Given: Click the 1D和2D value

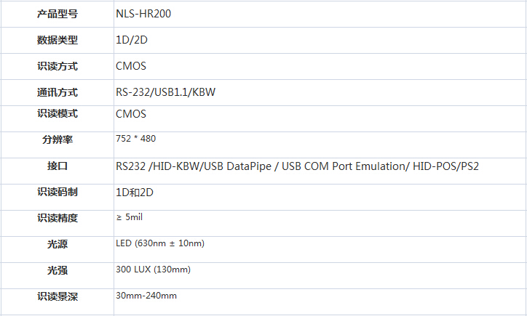Looking at the screenshot, I should click(134, 192).
